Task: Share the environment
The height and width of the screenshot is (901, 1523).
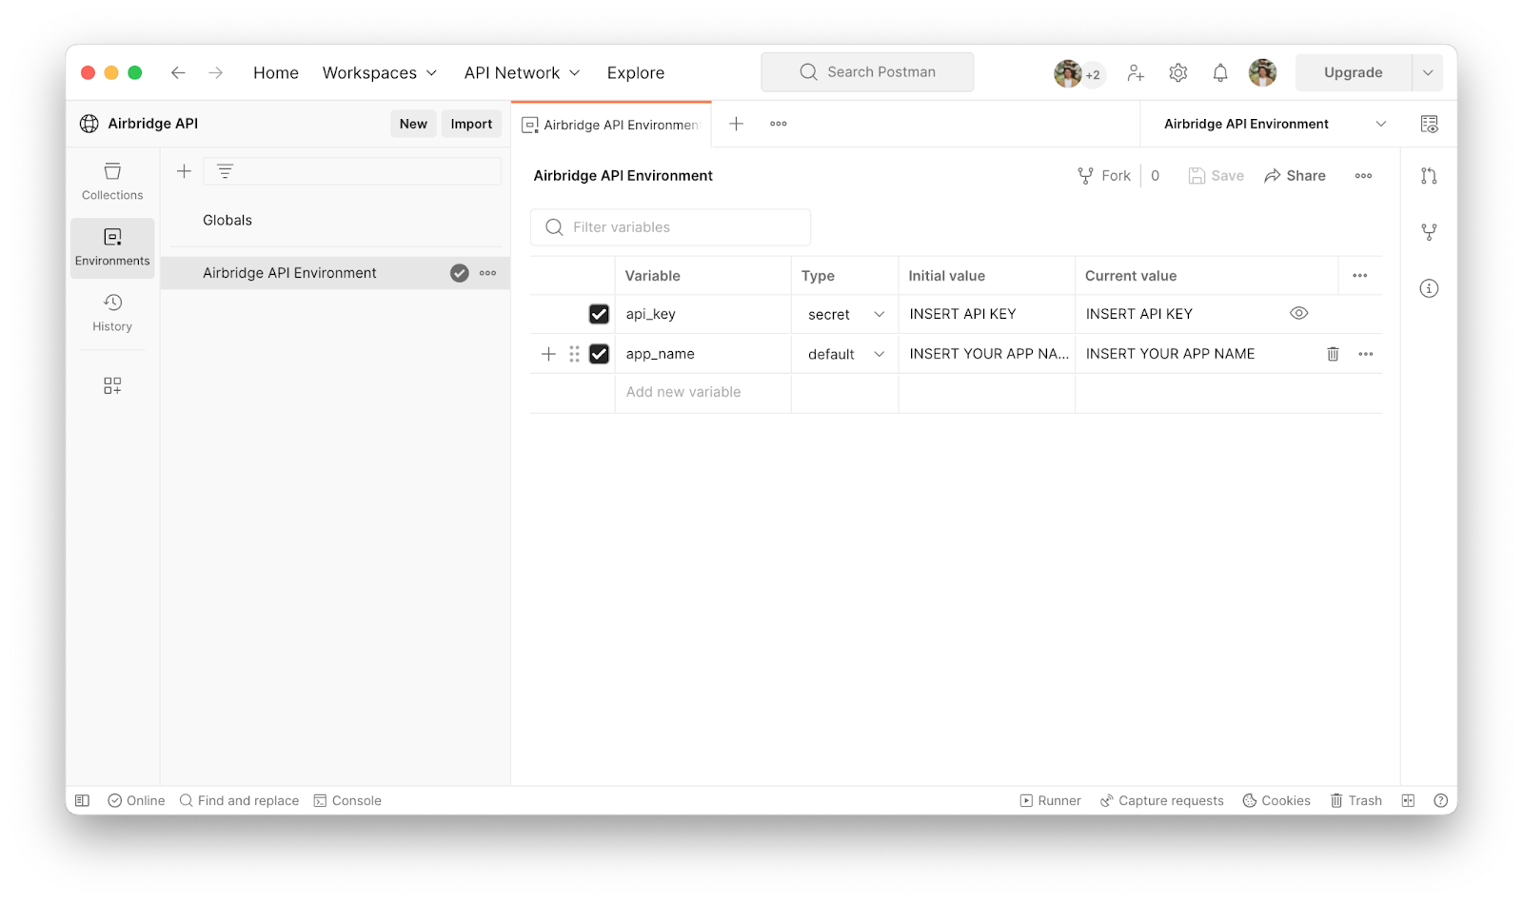Action: (x=1295, y=176)
